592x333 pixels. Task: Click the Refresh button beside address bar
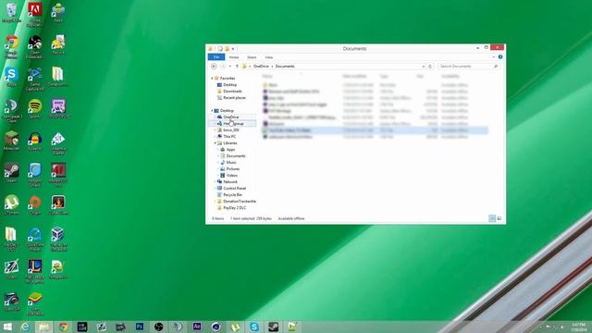(x=430, y=67)
